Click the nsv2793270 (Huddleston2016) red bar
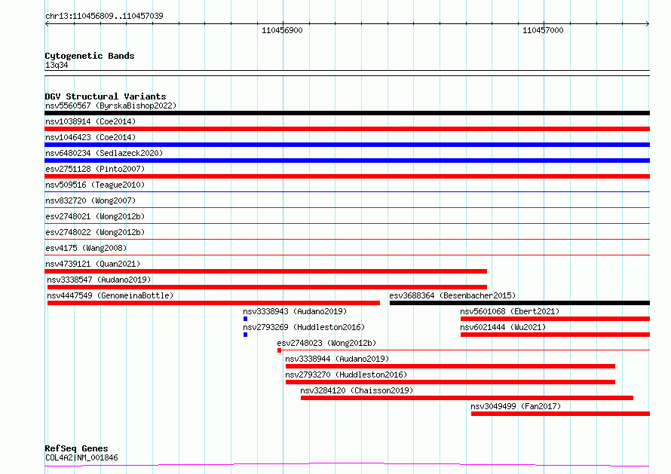This screenshot has width=671, height=474. (x=450, y=382)
